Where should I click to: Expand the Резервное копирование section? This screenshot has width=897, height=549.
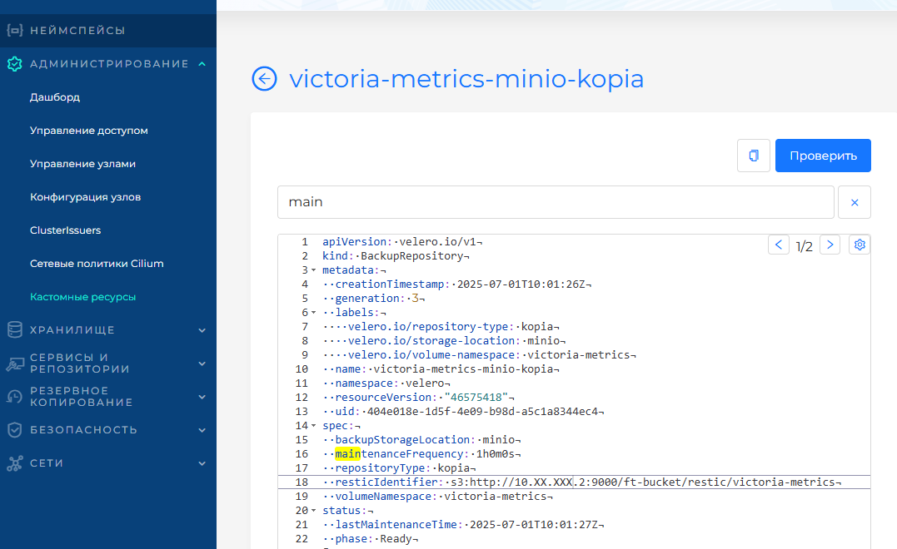click(202, 397)
